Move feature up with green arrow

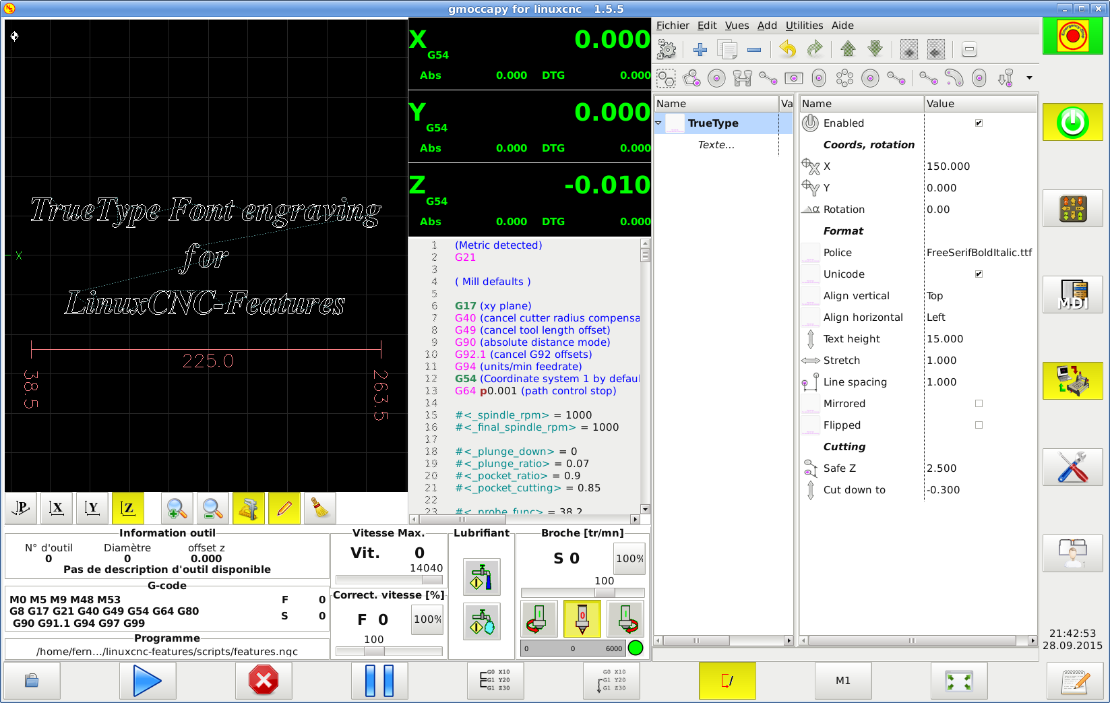click(x=849, y=49)
